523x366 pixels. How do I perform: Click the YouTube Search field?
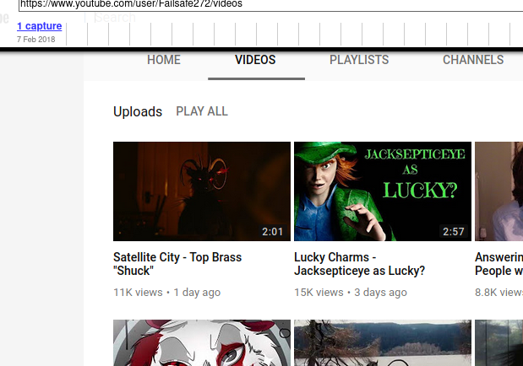(x=115, y=18)
